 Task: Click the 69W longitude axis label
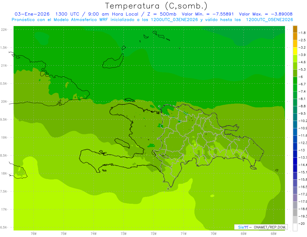pyautogui.click(x=243, y=234)
